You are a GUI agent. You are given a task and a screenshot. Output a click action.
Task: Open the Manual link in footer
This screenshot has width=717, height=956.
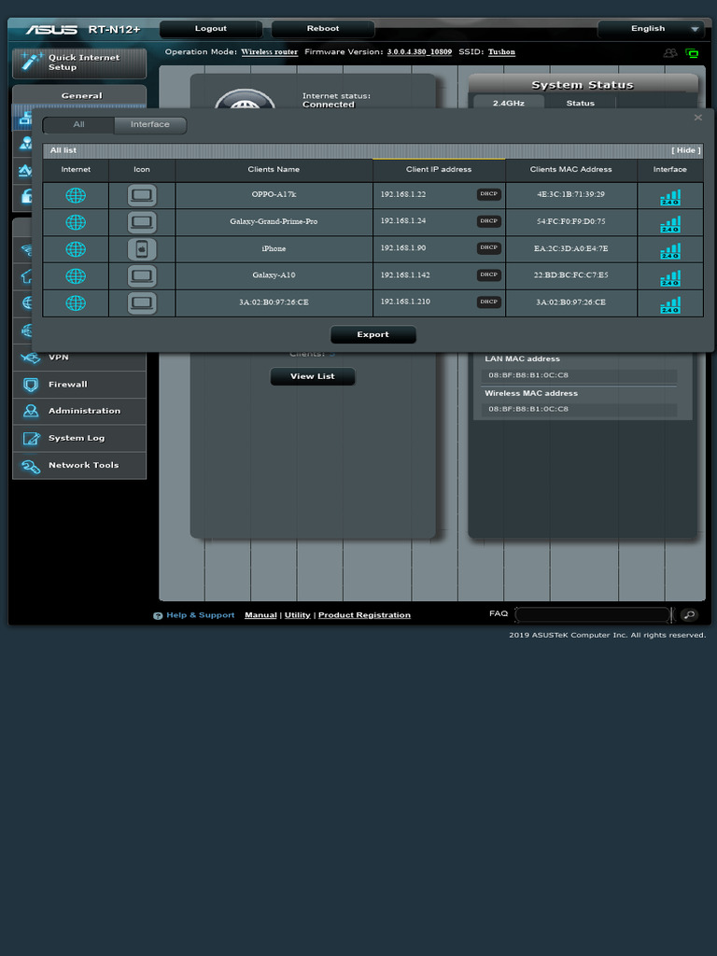pos(261,614)
